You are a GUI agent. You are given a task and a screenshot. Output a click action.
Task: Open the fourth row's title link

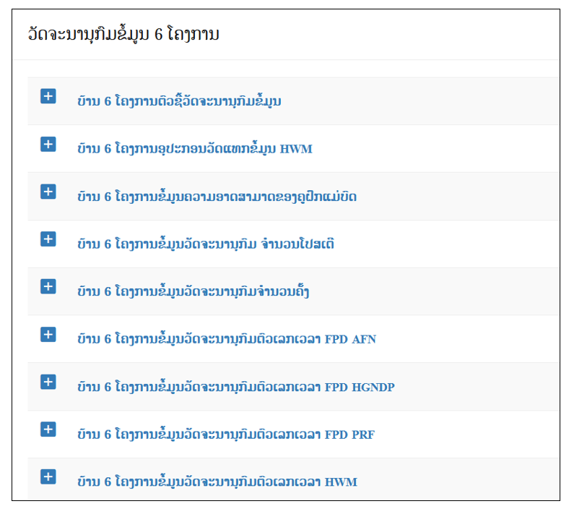pos(206,244)
